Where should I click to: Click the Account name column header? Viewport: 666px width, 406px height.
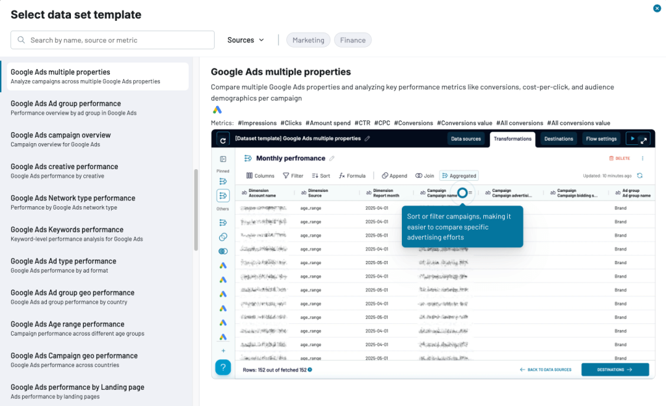[264, 193]
